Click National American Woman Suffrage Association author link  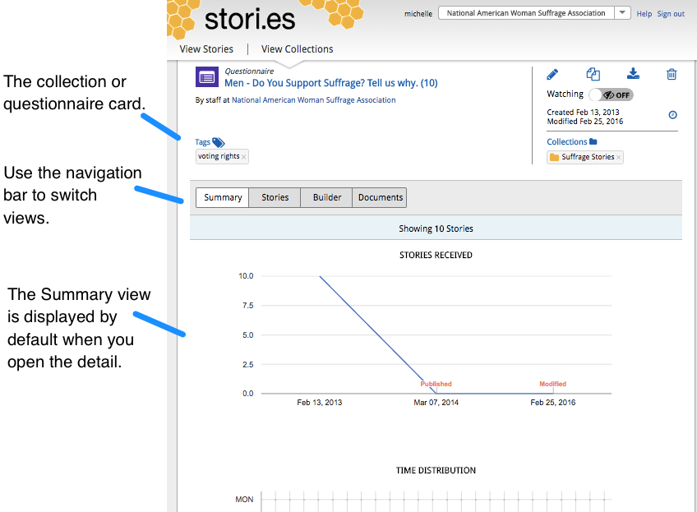313,100
